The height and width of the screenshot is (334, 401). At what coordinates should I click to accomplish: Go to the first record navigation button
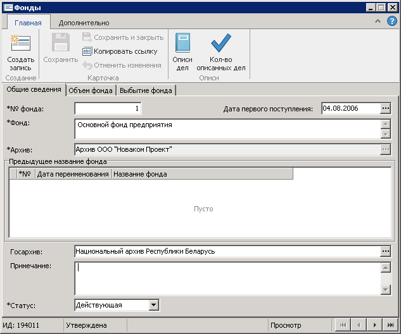343,325
